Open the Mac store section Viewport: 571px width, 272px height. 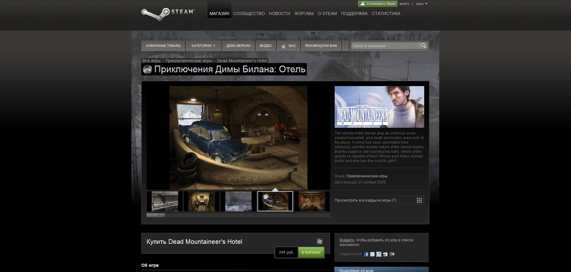288,46
